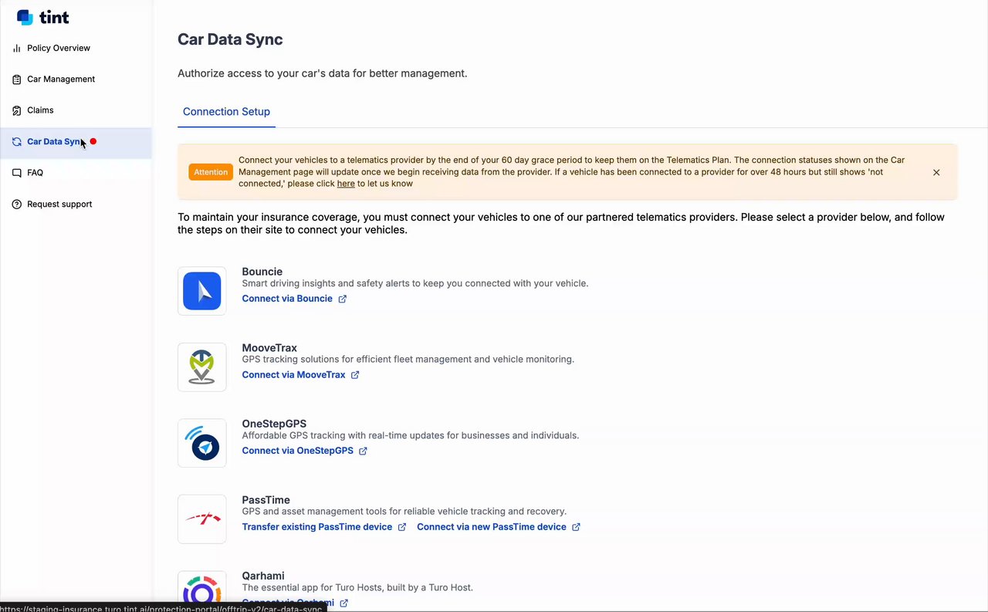Image resolution: width=988 pixels, height=612 pixels.
Task: Open the FAQ page
Action: pyautogui.click(x=35, y=173)
